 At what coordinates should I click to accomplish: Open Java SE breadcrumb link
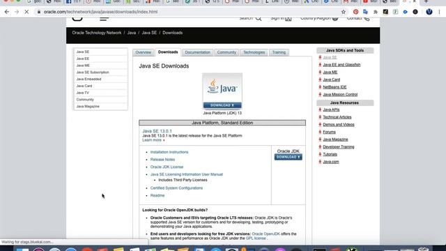point(149,33)
